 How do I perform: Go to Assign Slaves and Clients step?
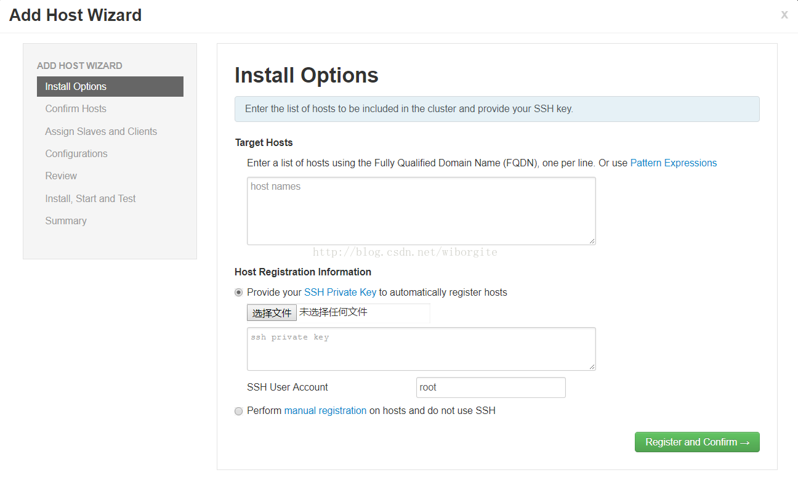(101, 131)
